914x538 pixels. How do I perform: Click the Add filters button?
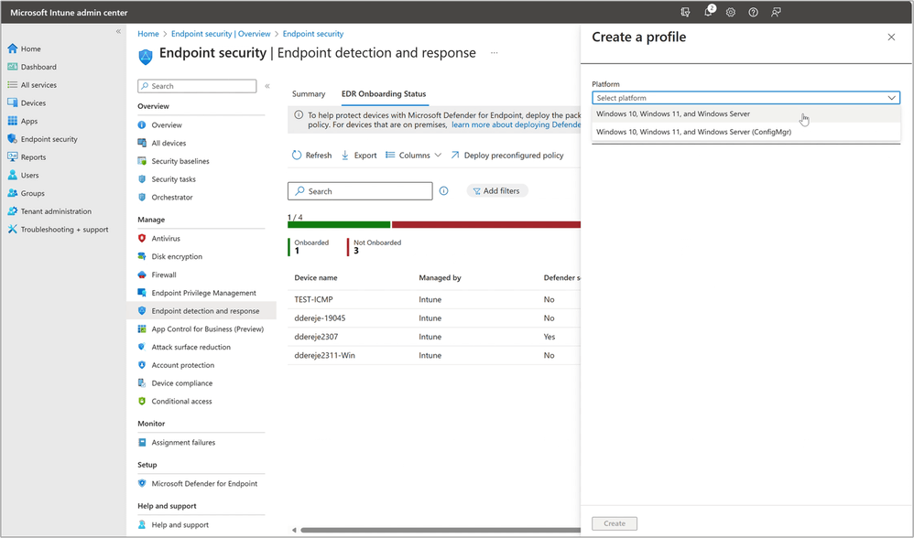click(x=497, y=191)
